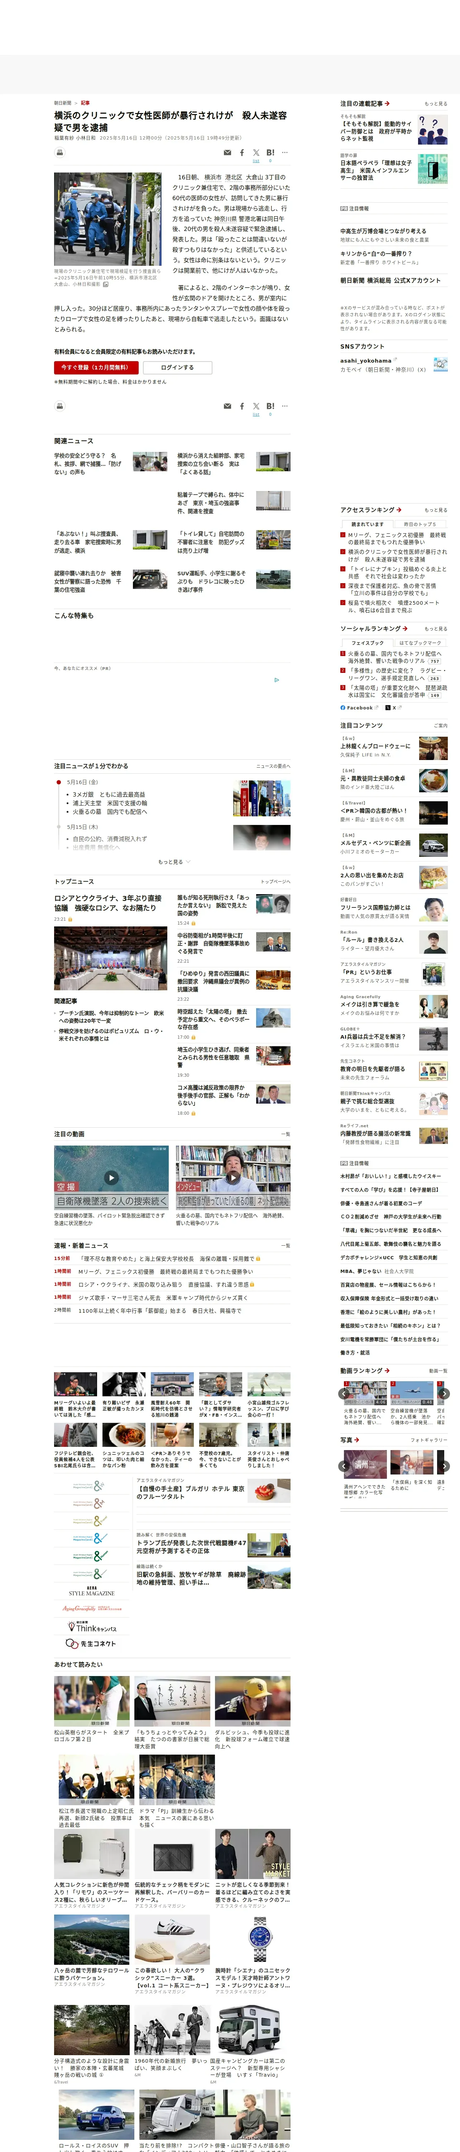Enlarge the clinic photo via caption icon
460x2152 pixels.
click(105, 284)
